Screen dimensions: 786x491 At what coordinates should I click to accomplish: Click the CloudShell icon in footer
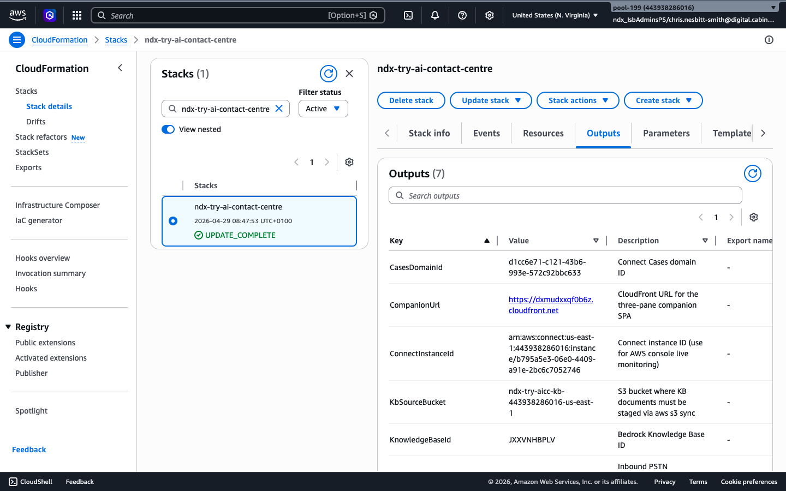pyautogui.click(x=13, y=482)
